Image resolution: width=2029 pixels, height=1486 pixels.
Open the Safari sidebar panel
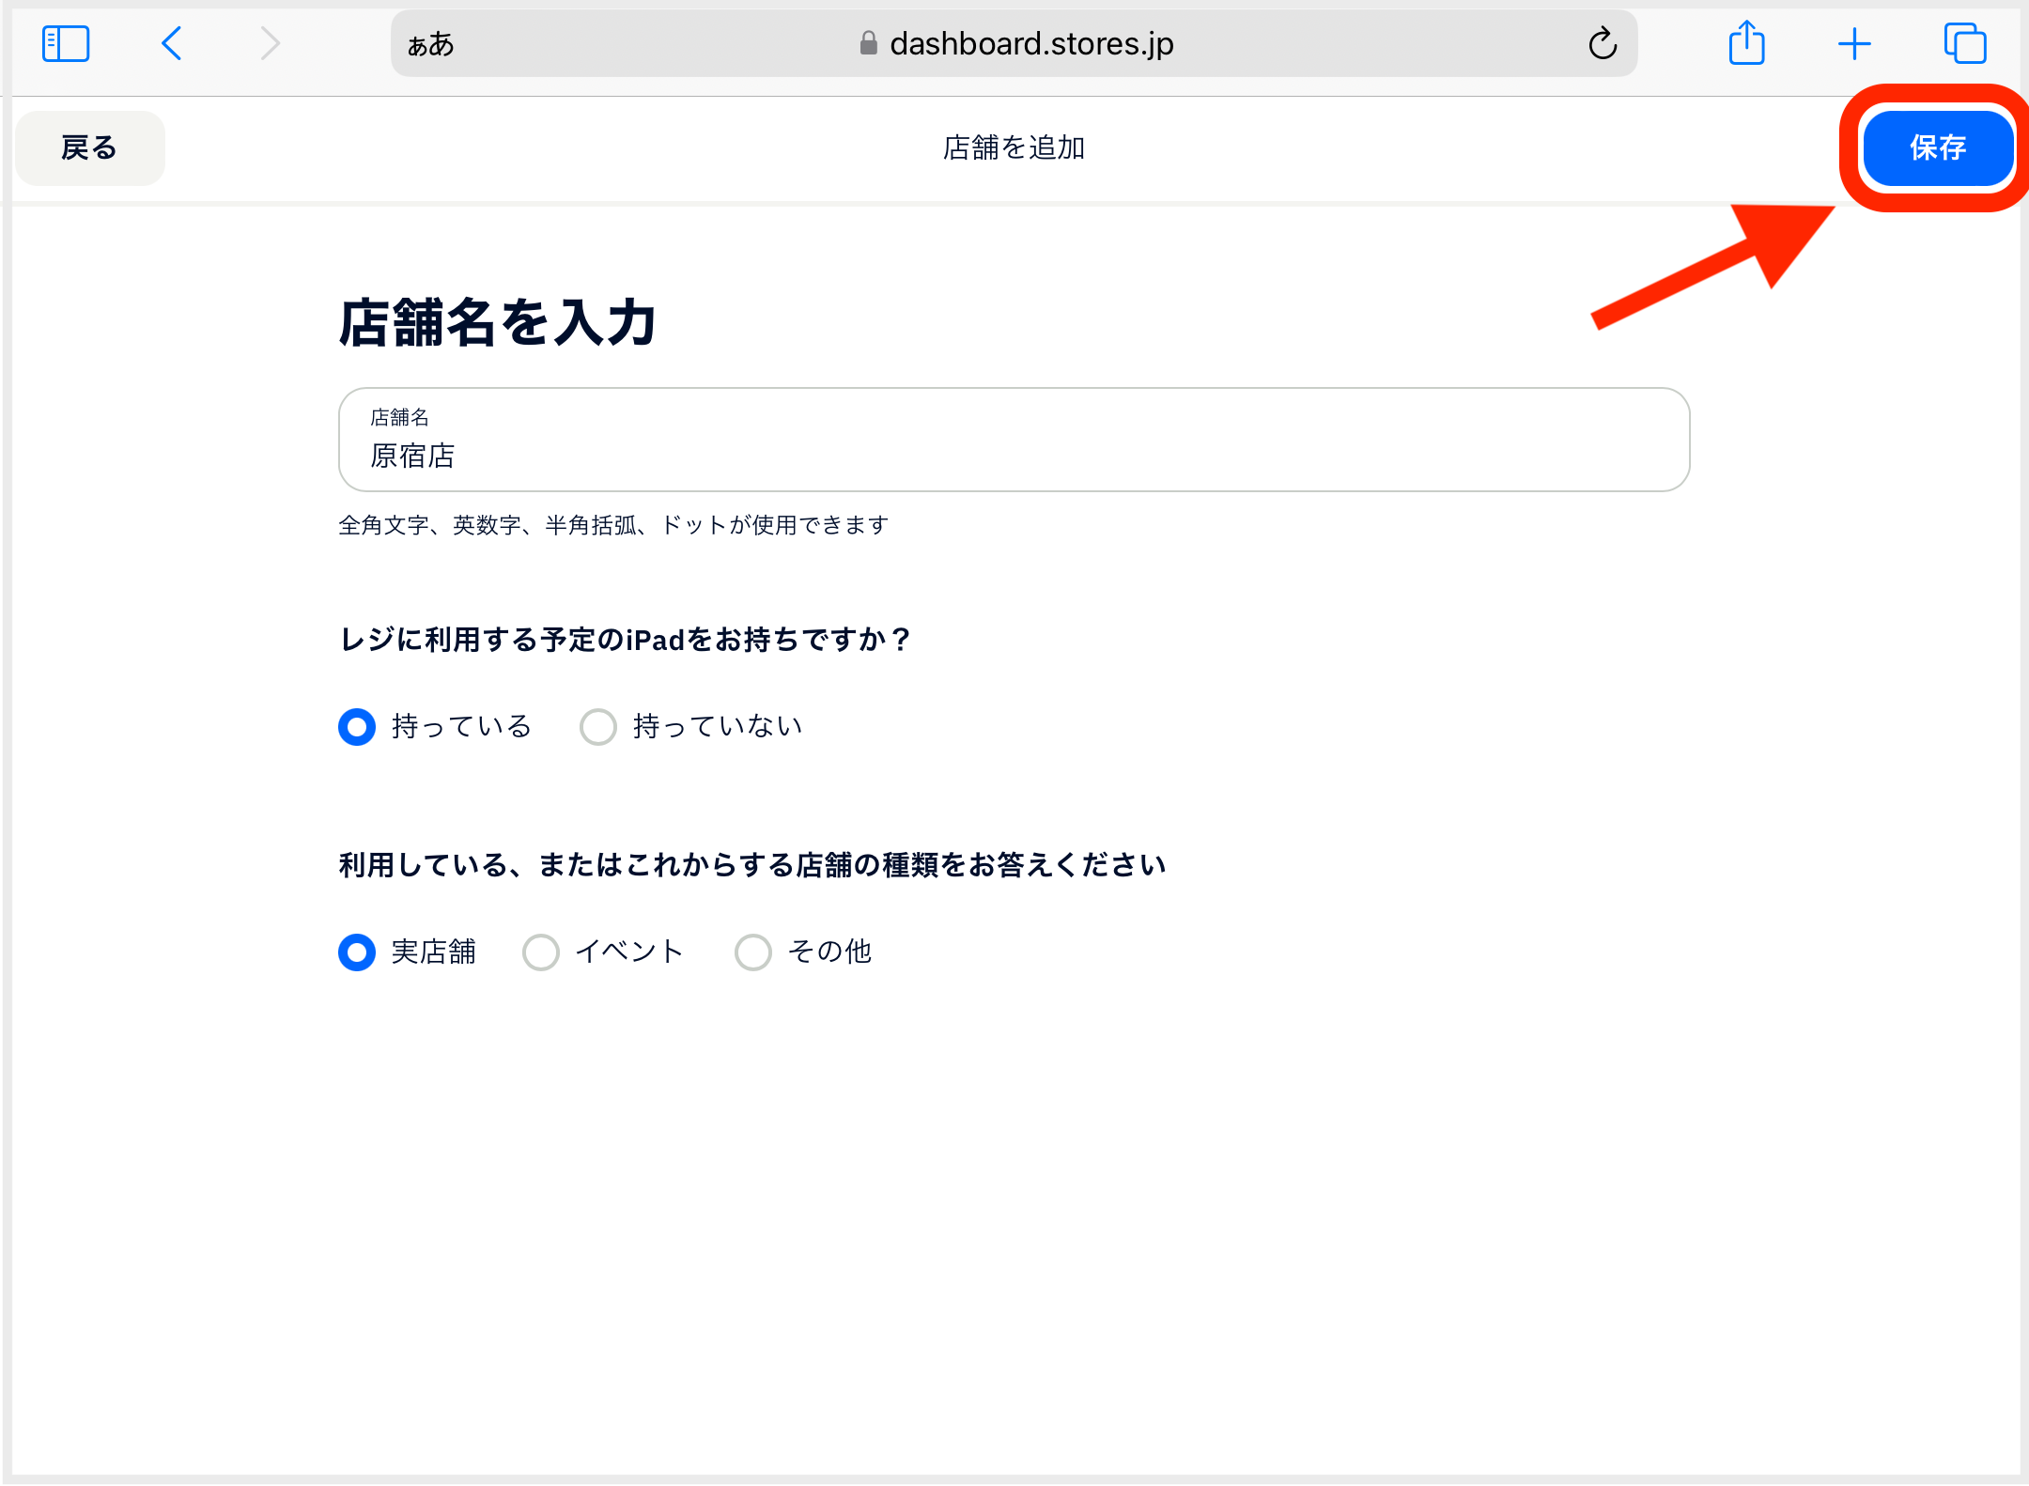[66, 43]
